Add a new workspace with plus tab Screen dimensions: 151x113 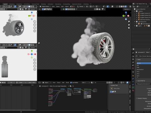click(x=91, y=4)
